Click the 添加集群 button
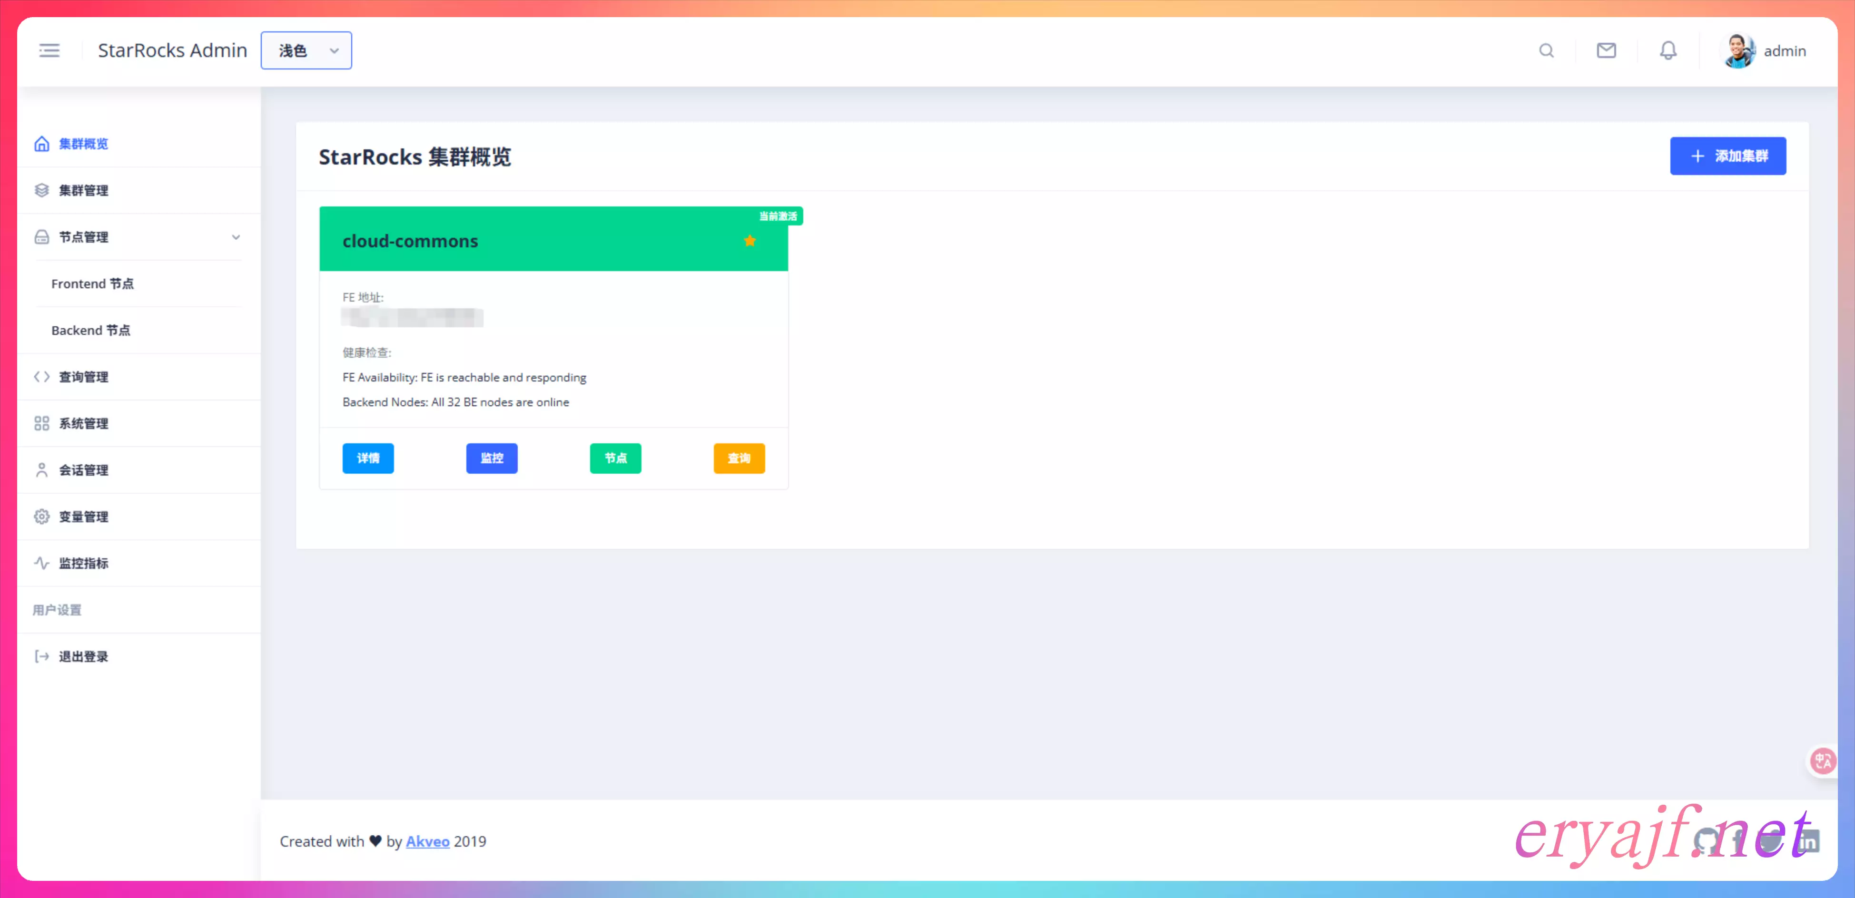Viewport: 1855px width, 898px height. (1727, 156)
